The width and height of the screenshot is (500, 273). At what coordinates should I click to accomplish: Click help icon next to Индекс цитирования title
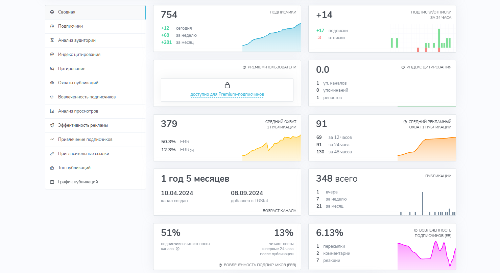tap(403, 67)
